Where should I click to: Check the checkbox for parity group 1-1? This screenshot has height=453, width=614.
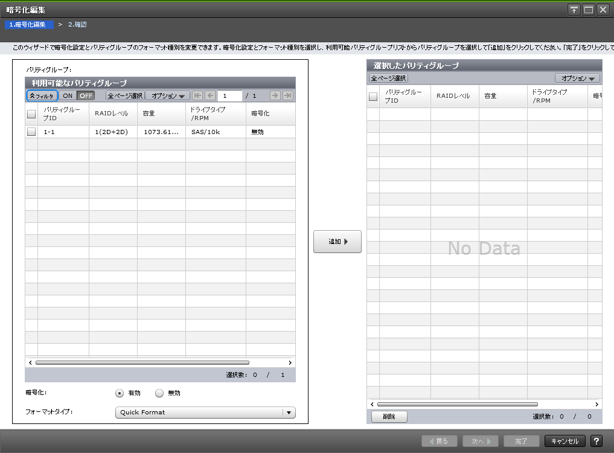(31, 131)
